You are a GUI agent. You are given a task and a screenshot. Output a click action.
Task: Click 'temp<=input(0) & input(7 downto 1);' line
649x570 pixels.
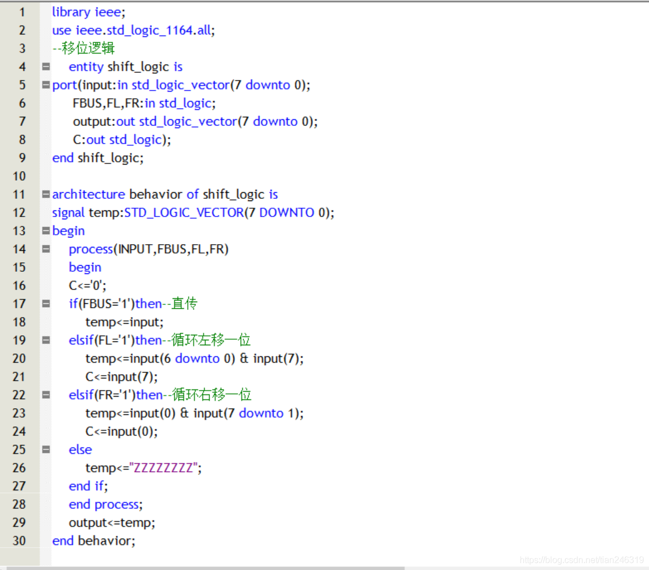pyautogui.click(x=195, y=413)
